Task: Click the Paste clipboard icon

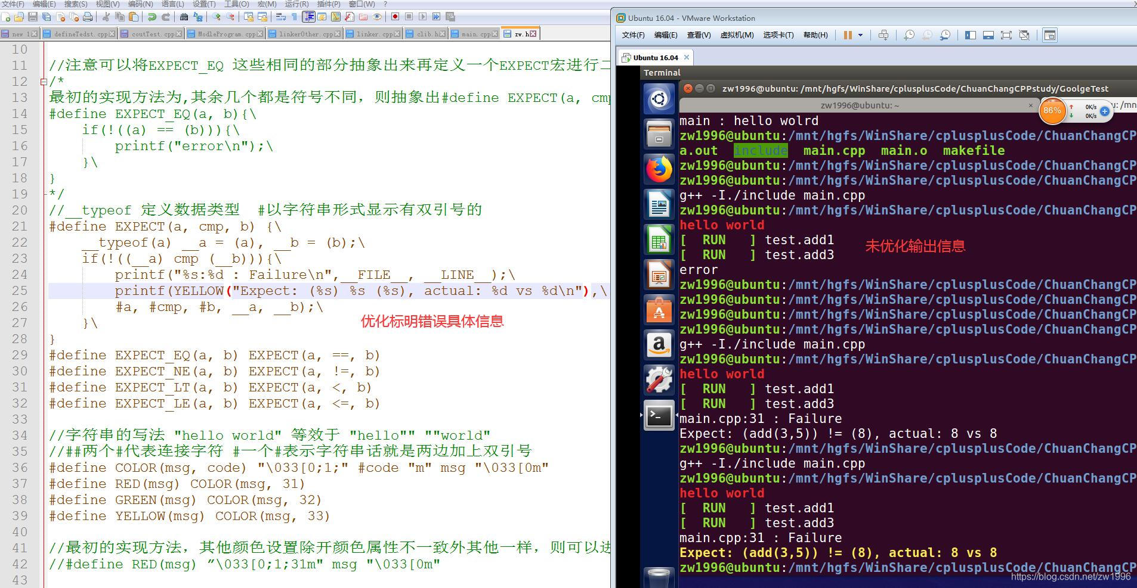Action: point(134,17)
